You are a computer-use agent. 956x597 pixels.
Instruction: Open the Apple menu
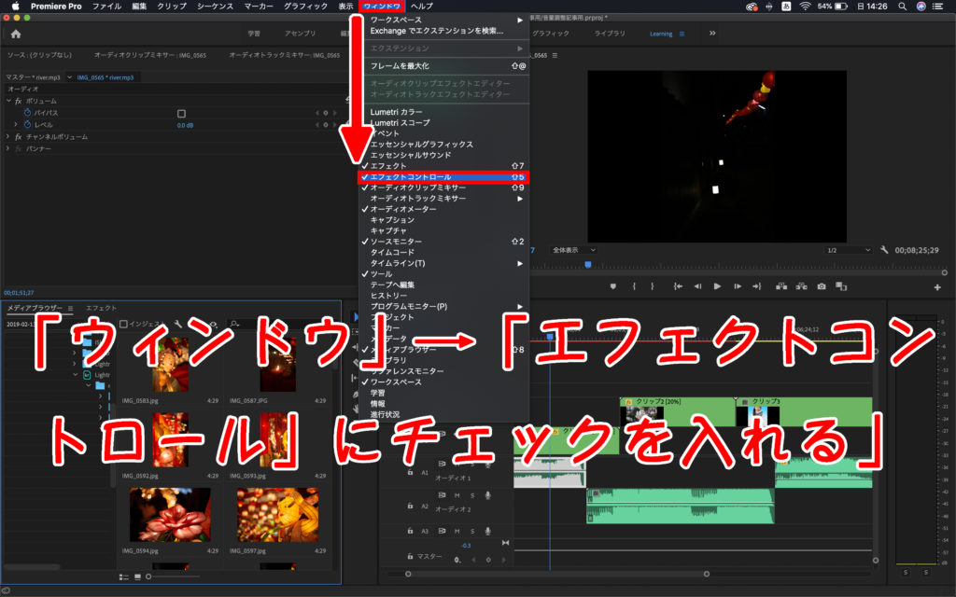click(x=16, y=7)
